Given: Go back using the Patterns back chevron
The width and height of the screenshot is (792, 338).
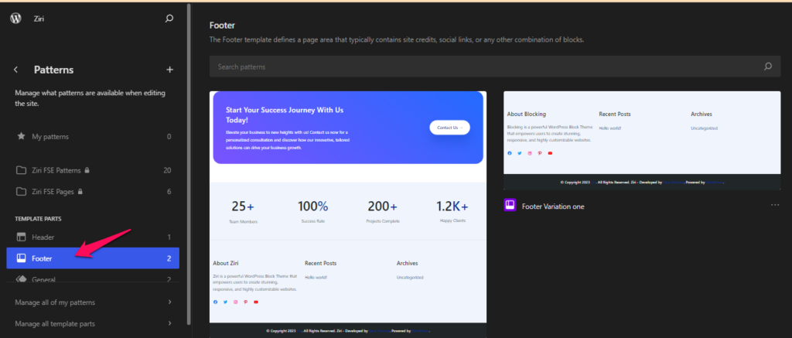Looking at the screenshot, I should (15, 70).
